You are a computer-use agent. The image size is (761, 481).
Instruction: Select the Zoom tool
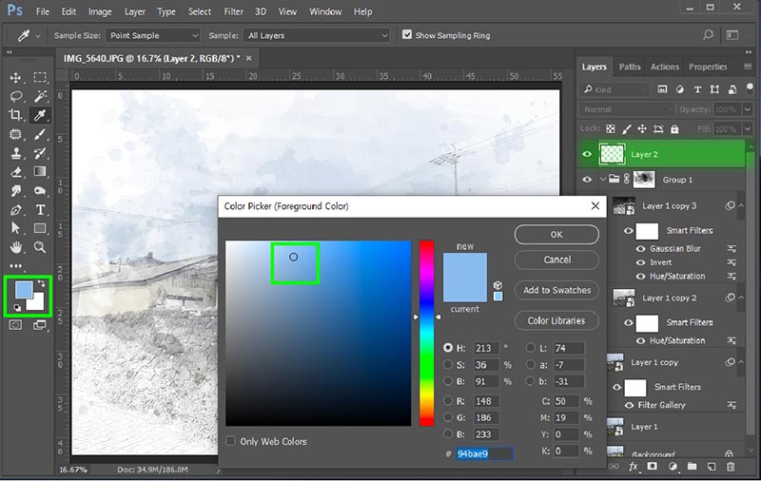(40, 247)
